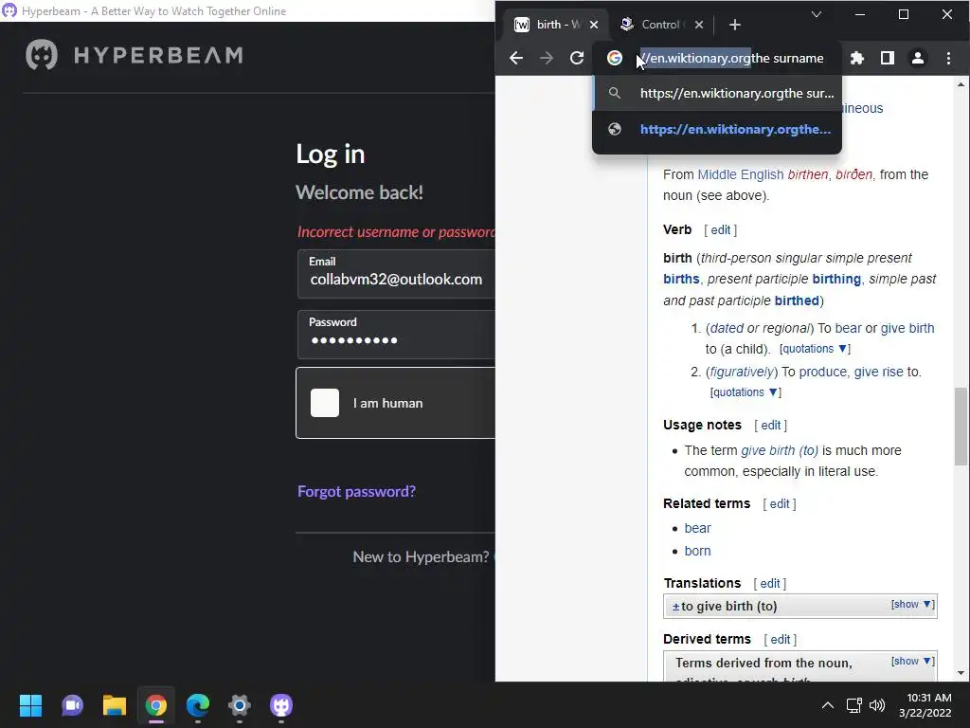Open Chrome three-dot menu
The height and width of the screenshot is (728, 970).
(948, 58)
